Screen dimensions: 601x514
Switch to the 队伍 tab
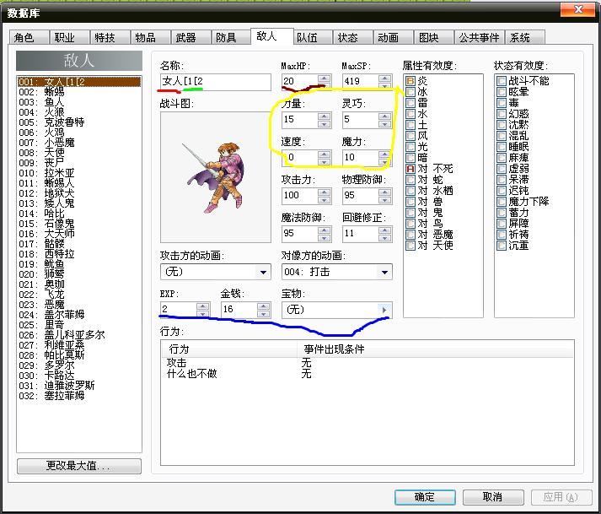click(313, 38)
